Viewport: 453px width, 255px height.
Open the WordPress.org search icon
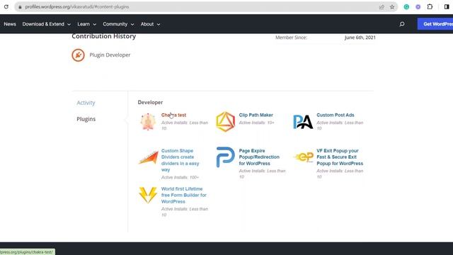(x=402, y=24)
